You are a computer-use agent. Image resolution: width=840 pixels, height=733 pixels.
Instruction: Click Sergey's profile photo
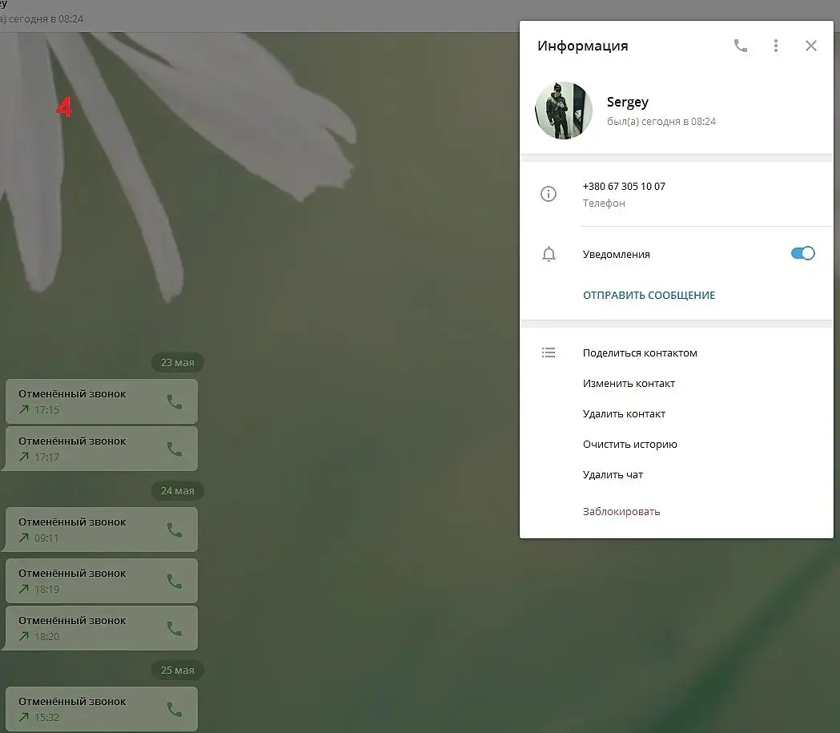click(564, 111)
